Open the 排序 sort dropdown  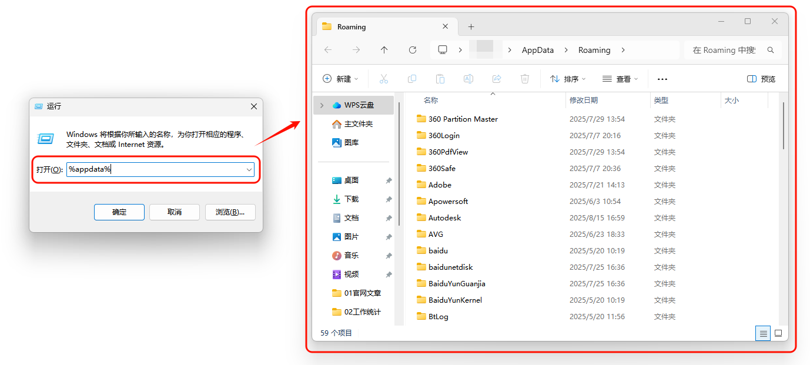(568, 79)
